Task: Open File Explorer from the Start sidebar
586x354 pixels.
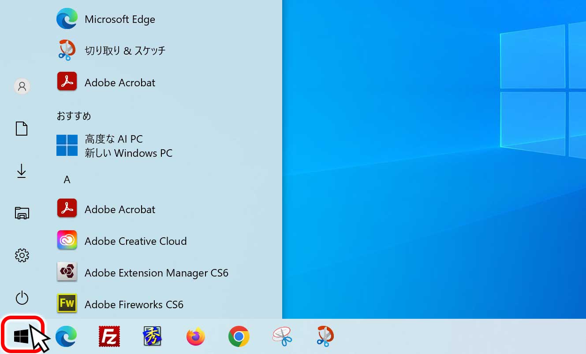Action: pyautogui.click(x=22, y=213)
